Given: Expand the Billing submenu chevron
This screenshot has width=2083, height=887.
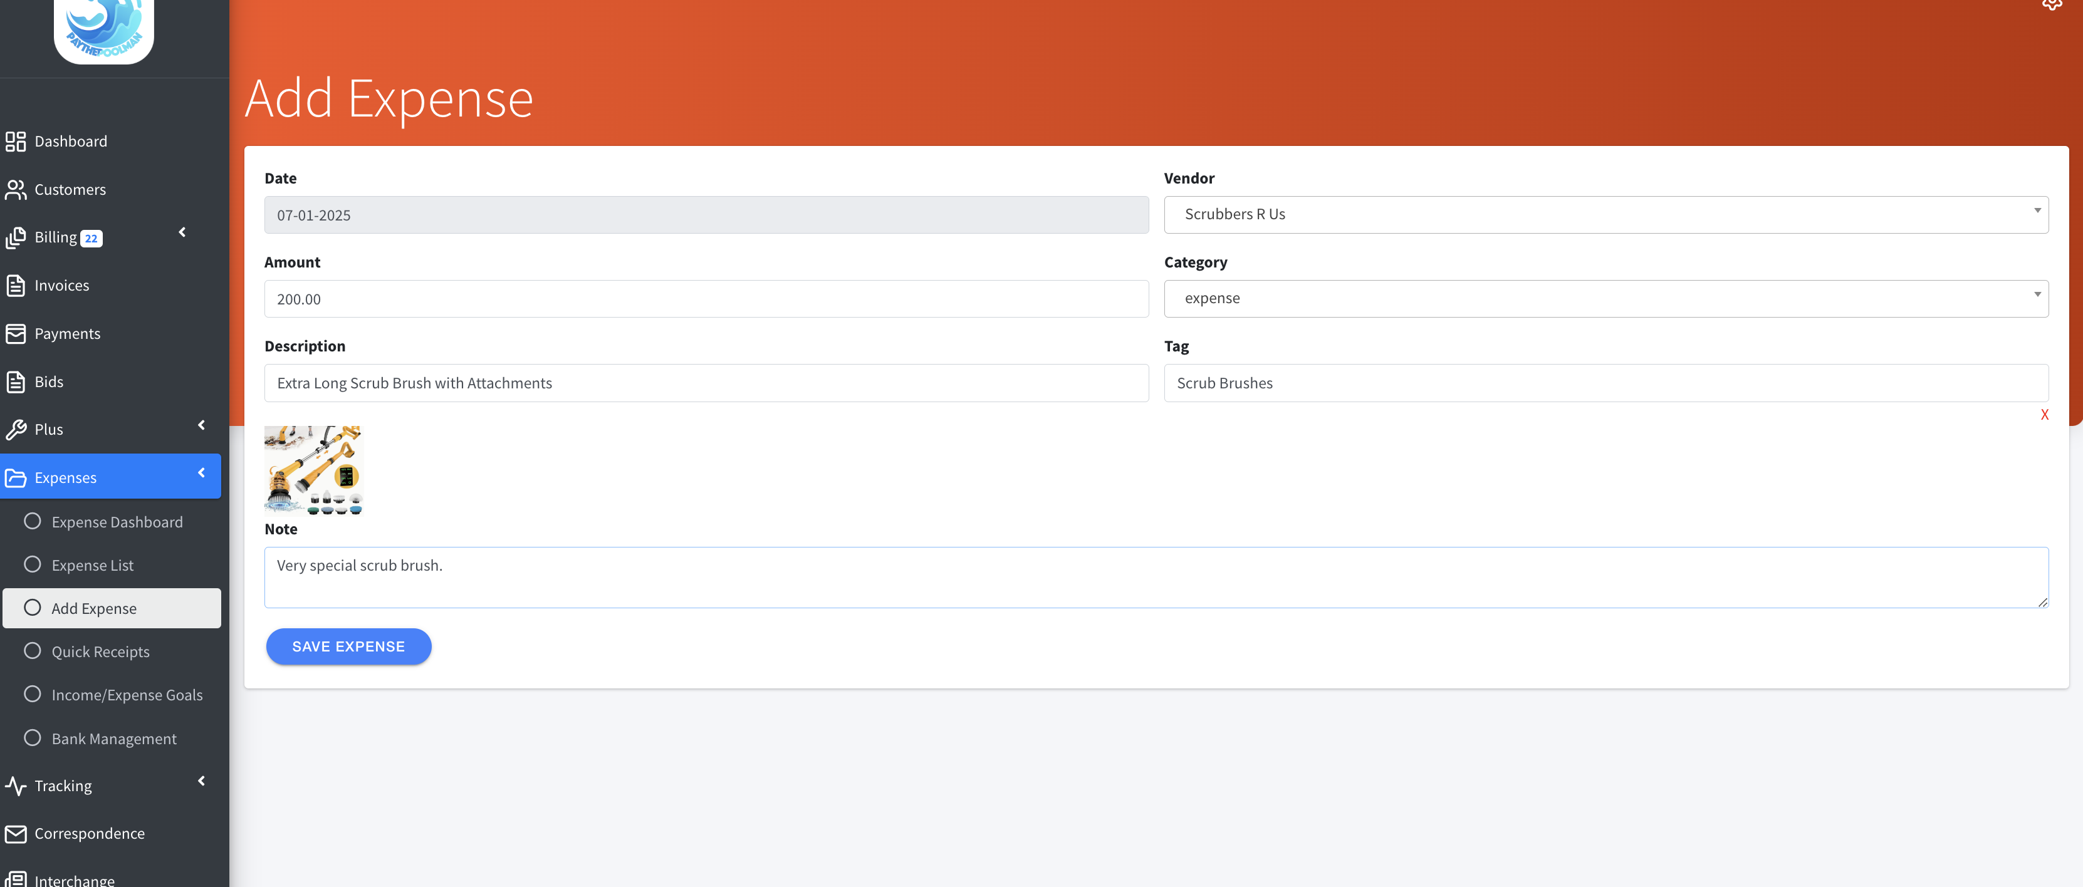Looking at the screenshot, I should coord(183,233).
